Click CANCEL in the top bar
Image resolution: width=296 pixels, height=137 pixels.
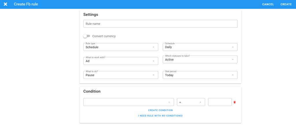tap(268, 4)
